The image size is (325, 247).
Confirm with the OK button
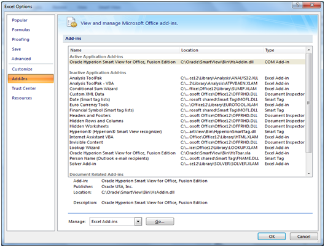[272, 237]
